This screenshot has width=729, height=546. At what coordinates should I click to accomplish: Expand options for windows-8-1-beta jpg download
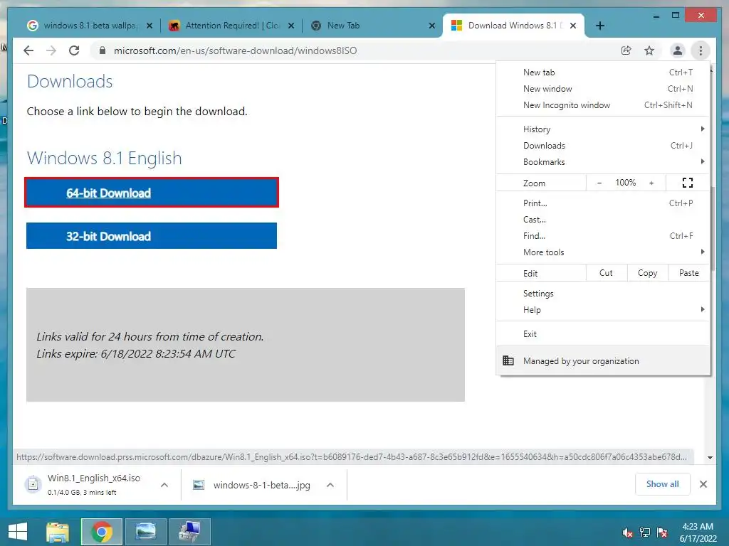tap(330, 485)
